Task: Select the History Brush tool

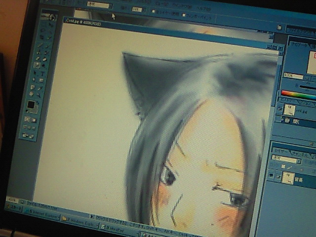Action: pyautogui.click(x=46, y=53)
